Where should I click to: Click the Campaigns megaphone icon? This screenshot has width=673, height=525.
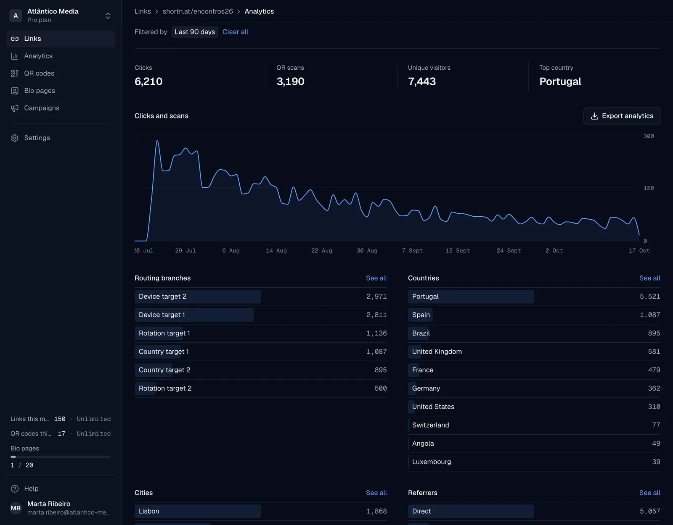tap(15, 108)
